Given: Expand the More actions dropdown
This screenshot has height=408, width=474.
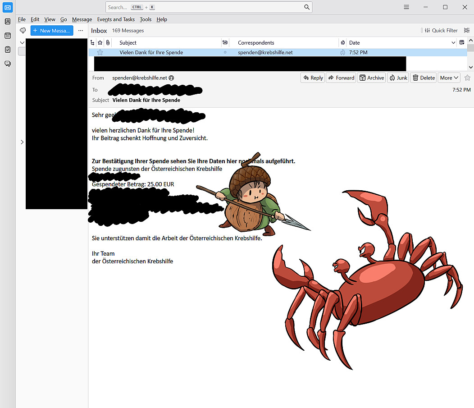Looking at the screenshot, I should (449, 78).
